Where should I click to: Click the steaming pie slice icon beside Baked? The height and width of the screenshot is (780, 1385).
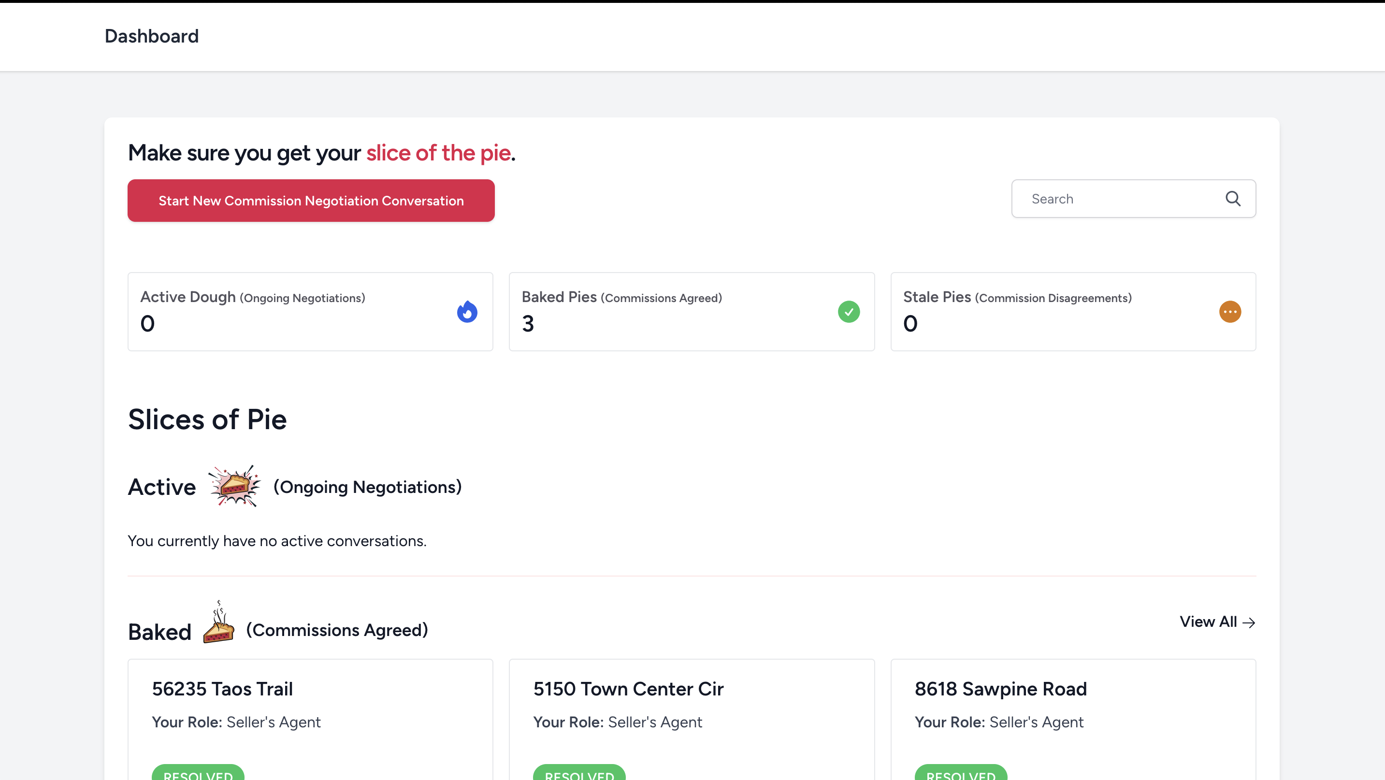click(218, 623)
